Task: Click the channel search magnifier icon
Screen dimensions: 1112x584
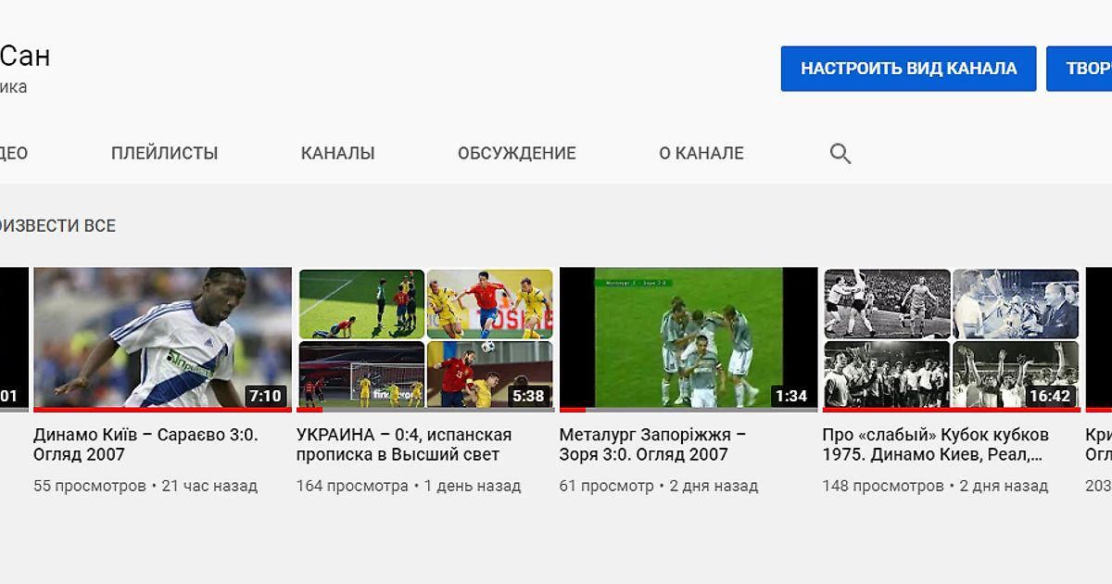Action: tap(840, 154)
